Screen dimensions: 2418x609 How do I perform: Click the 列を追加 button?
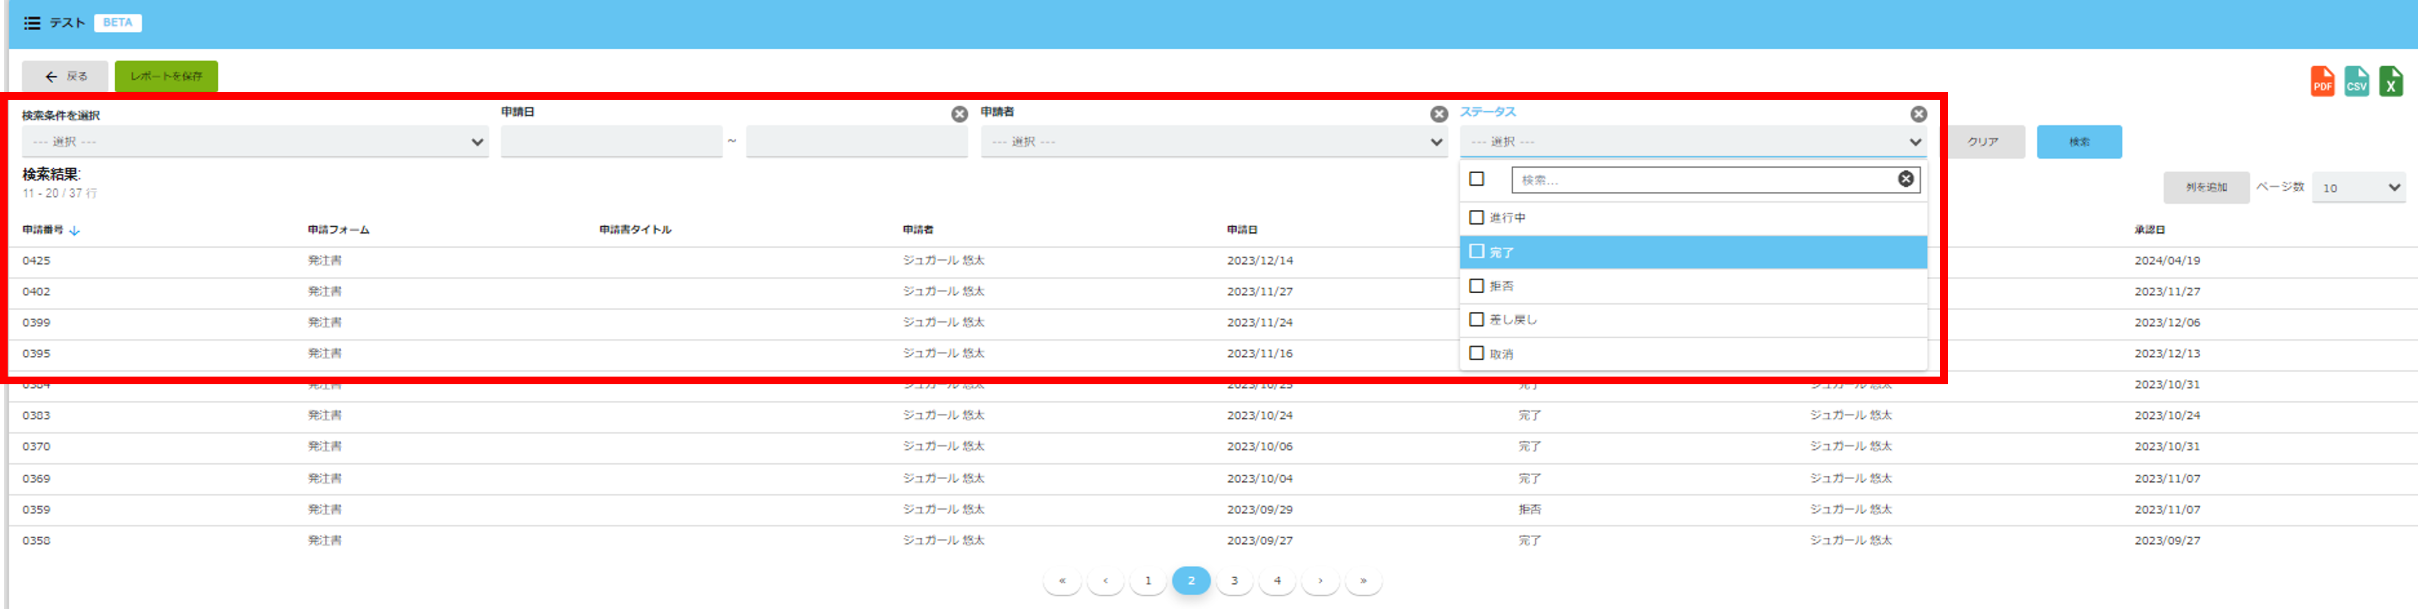click(2206, 187)
